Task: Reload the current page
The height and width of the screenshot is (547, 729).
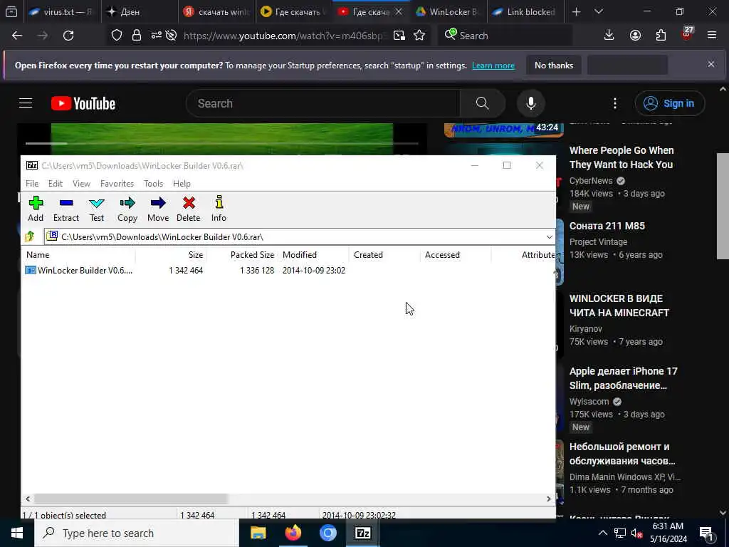Action: point(68,36)
